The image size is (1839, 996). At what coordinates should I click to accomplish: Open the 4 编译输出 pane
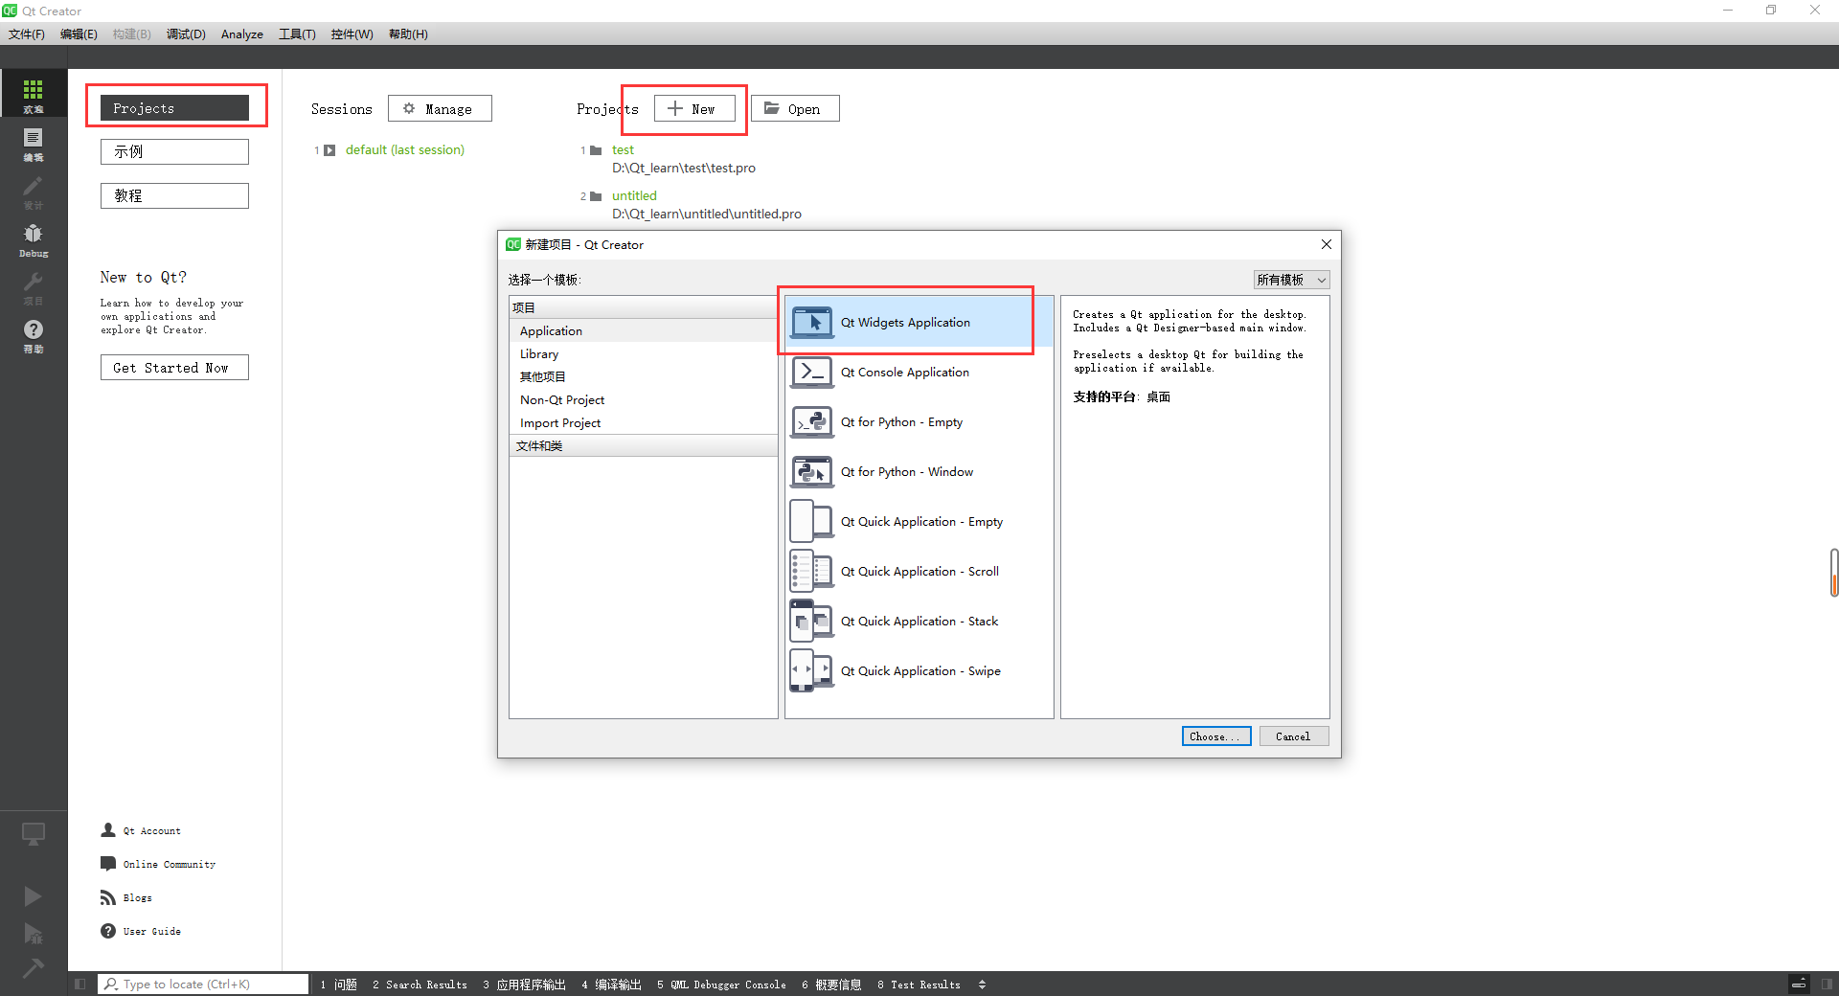(x=611, y=985)
